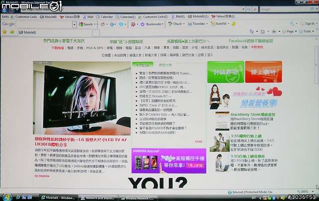
Task: Click Google toolbar Sign In
Action: (x=308, y=24)
